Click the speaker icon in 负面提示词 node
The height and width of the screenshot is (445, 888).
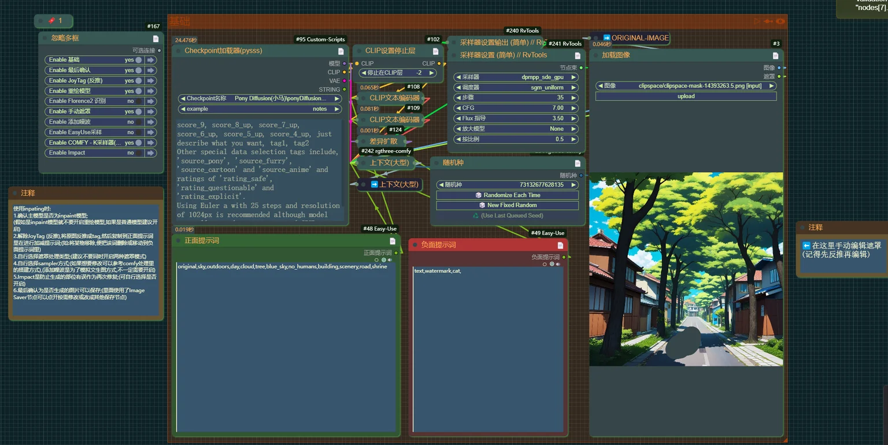click(558, 264)
